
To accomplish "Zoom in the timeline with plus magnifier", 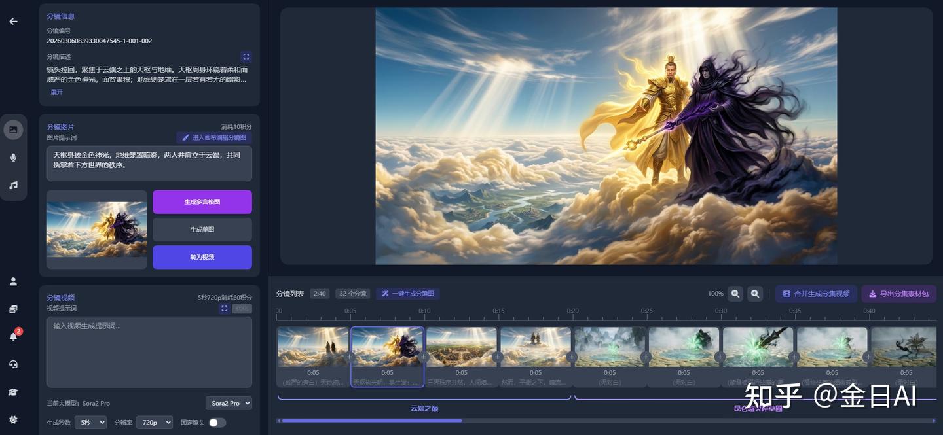I will point(755,294).
